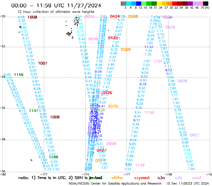The width and height of the screenshot is (212, 186).
Task: Select the s3b pass time 0928
Action: [x=182, y=81]
